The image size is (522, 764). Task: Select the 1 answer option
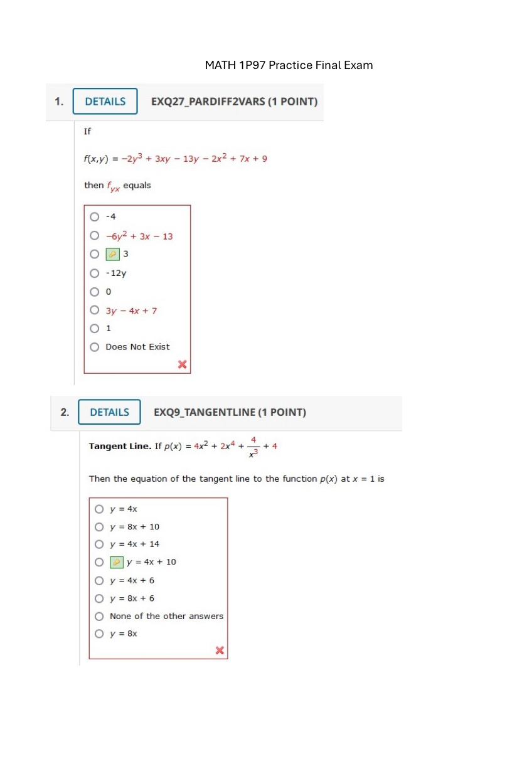[x=94, y=328]
